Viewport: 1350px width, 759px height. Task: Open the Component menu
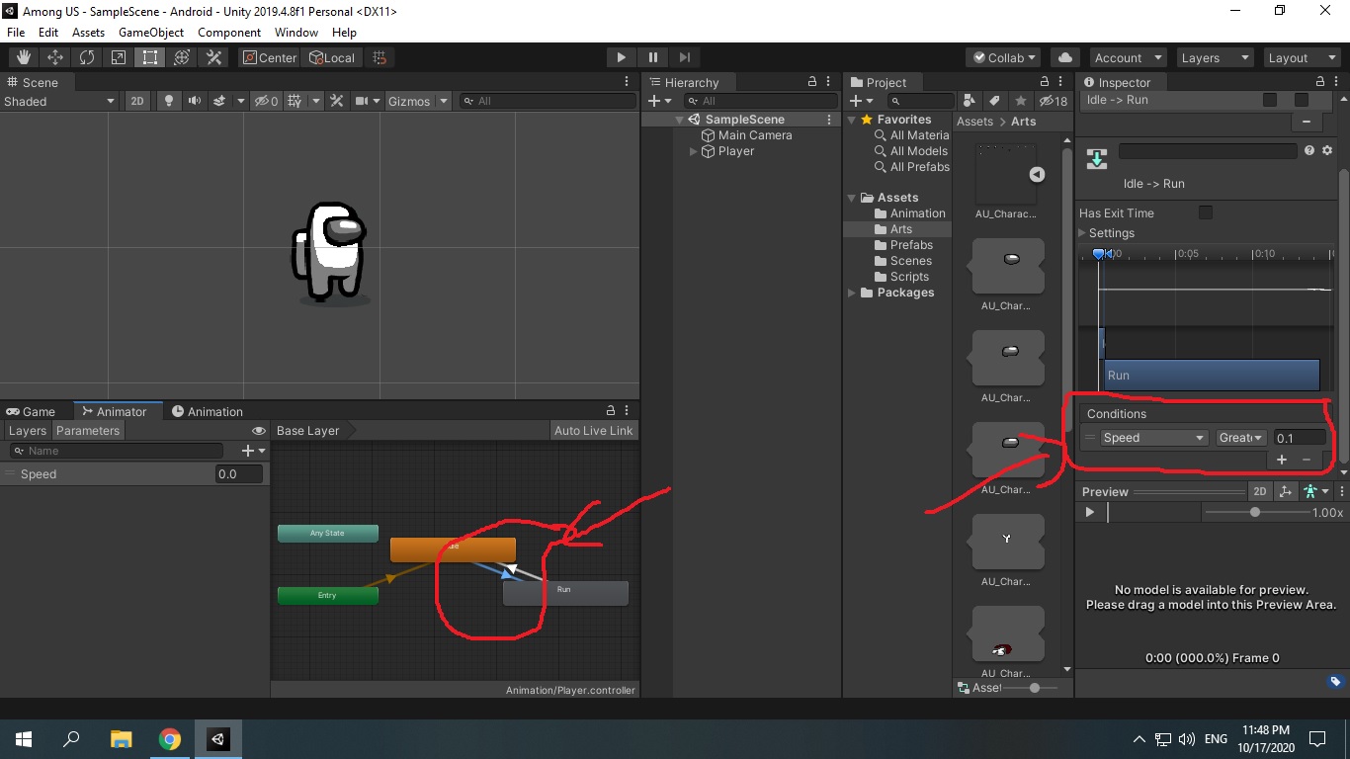(x=229, y=32)
